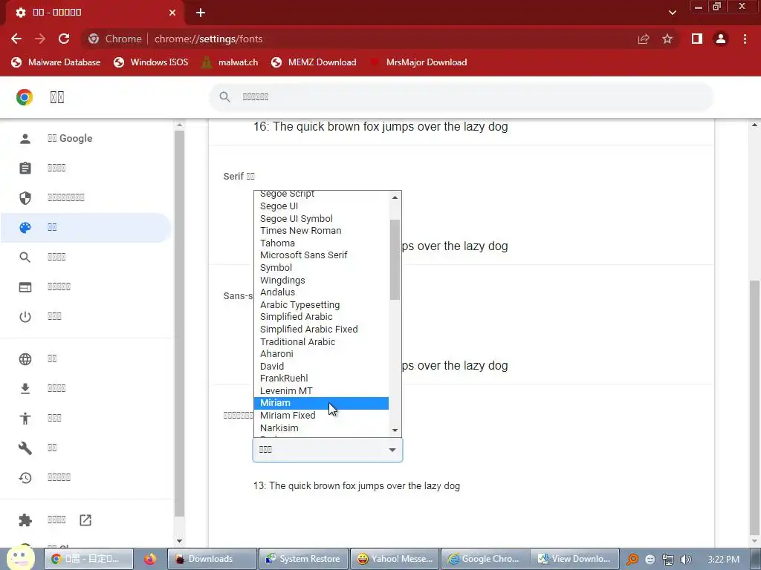
Task: Select Times New Roman font
Action: tap(321, 231)
